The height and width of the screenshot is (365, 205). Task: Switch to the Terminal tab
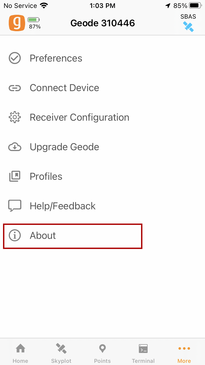143,353
